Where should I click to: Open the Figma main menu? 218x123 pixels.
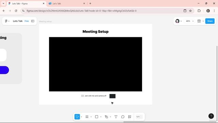(x=7, y=21)
